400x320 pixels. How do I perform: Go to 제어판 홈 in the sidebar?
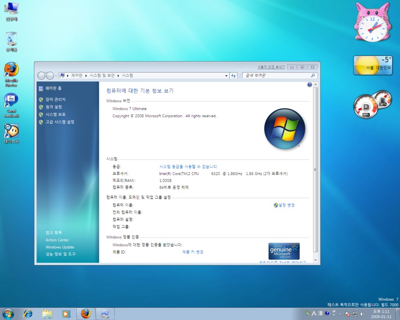pos(53,88)
